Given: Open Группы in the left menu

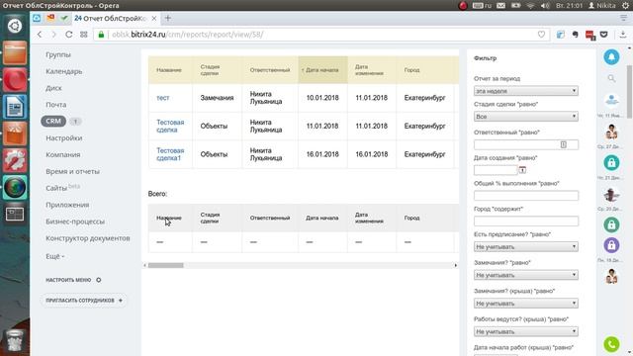Looking at the screenshot, I should tap(58, 54).
